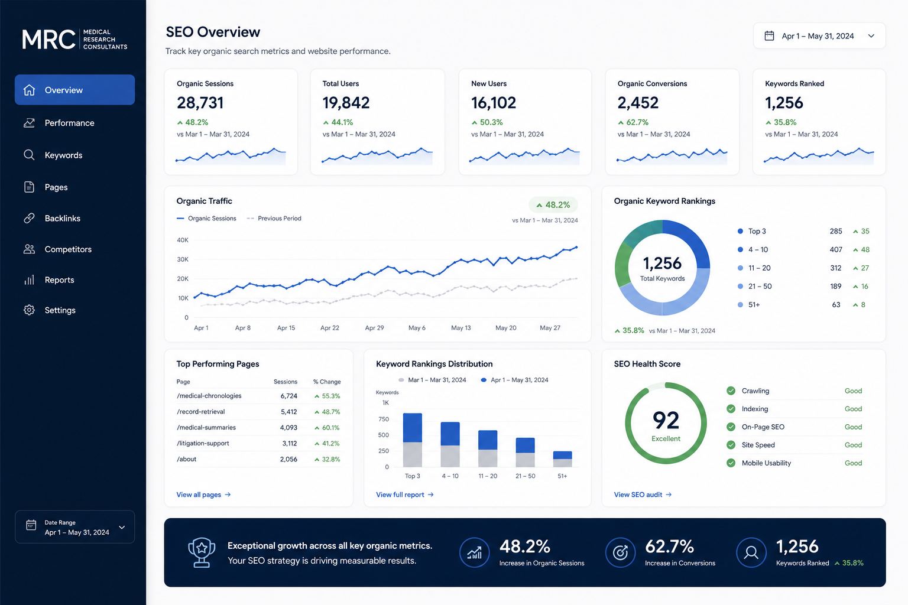
Task: Click the magnifier icon beside 1,256 banner stat
Action: (x=751, y=552)
